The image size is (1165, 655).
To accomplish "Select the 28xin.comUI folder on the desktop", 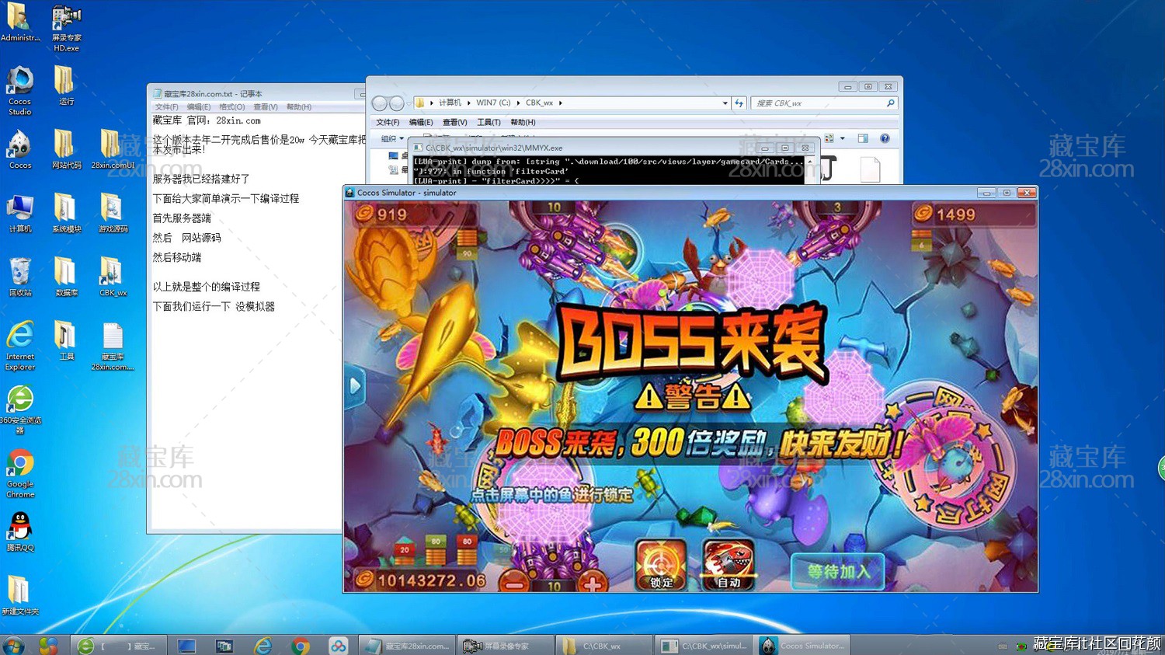I will [x=113, y=149].
